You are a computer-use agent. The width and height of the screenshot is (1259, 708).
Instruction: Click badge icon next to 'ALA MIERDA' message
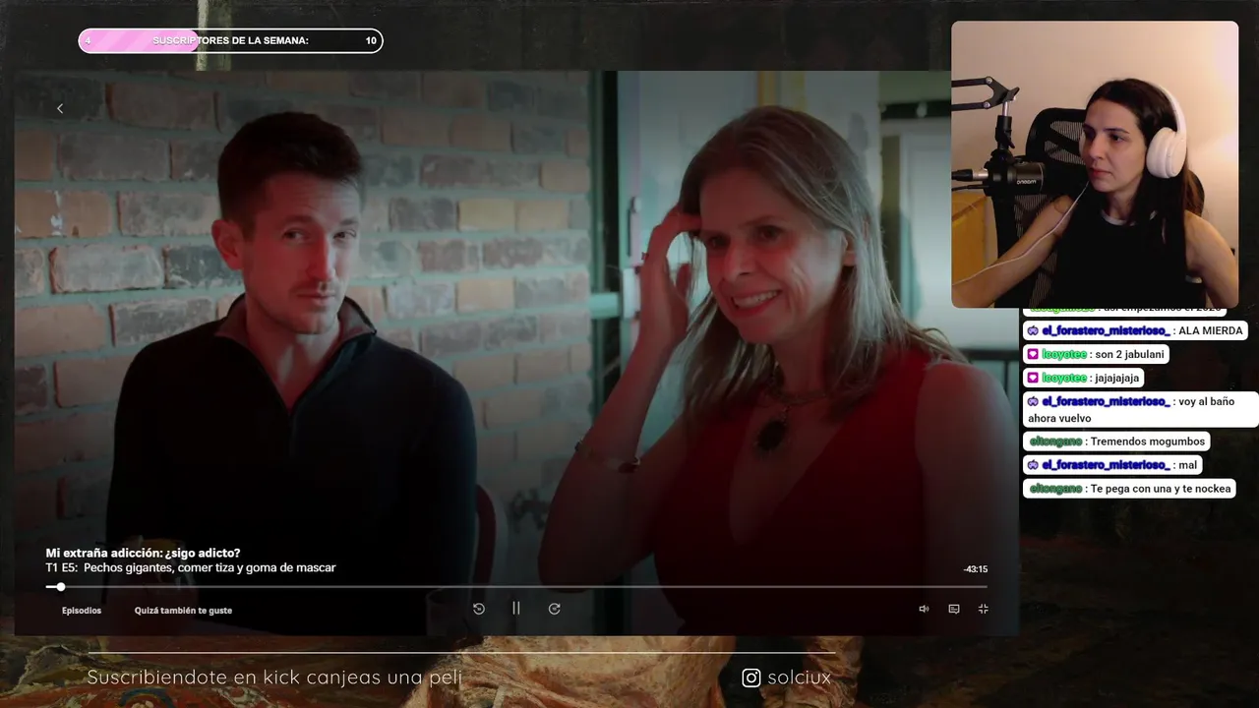pos(1033,330)
